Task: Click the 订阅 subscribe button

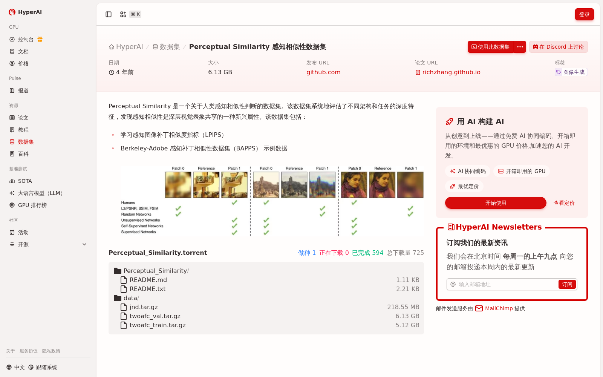Action: click(x=567, y=284)
